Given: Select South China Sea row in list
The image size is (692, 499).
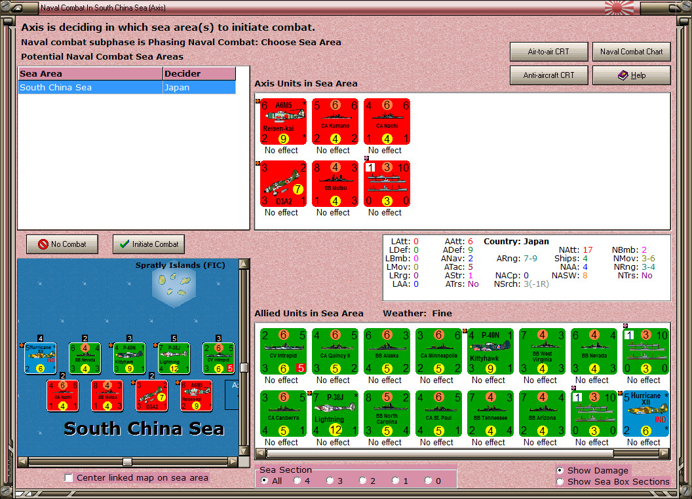Looking at the screenshot, I should [126, 87].
